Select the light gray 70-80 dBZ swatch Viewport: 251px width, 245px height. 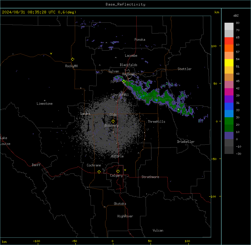coord(229,26)
